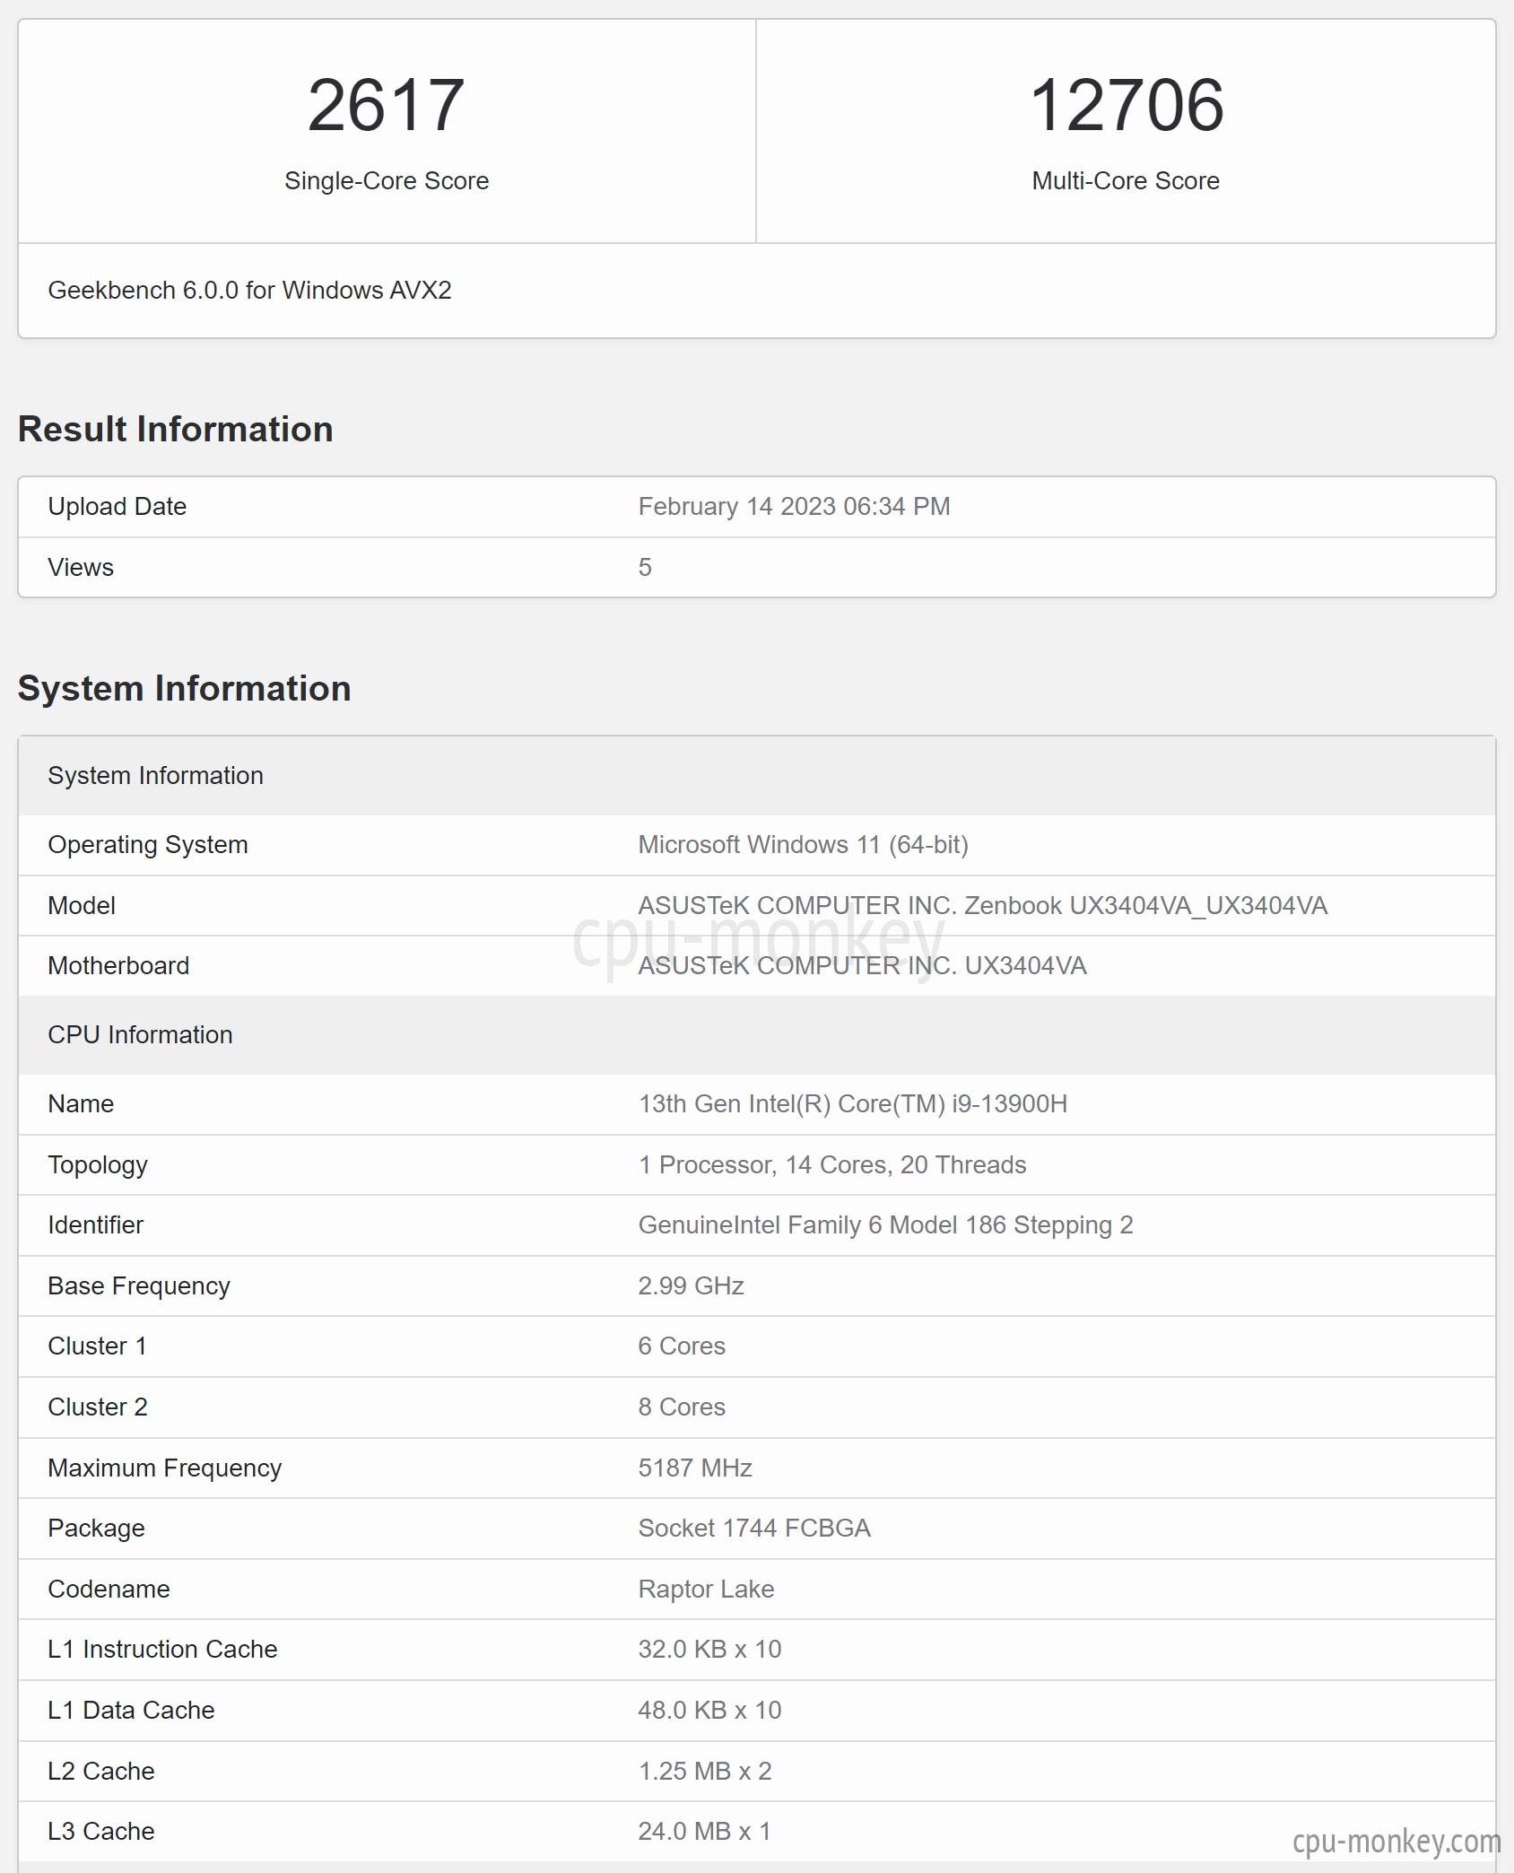Select the 24.0 MB x 1 value
The height and width of the screenshot is (1873, 1514).
tap(704, 1831)
